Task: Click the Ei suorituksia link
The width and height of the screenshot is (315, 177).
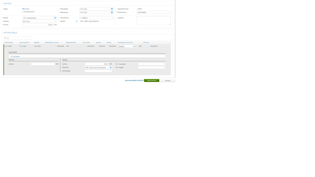Action: click(15, 56)
